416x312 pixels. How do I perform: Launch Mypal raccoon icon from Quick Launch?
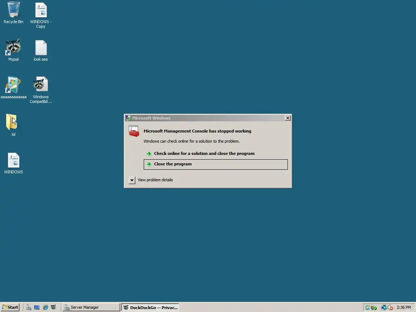pos(53,308)
